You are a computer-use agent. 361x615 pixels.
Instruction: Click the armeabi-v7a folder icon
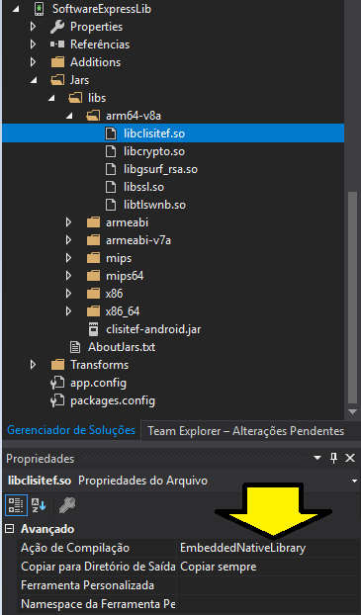[93, 240]
